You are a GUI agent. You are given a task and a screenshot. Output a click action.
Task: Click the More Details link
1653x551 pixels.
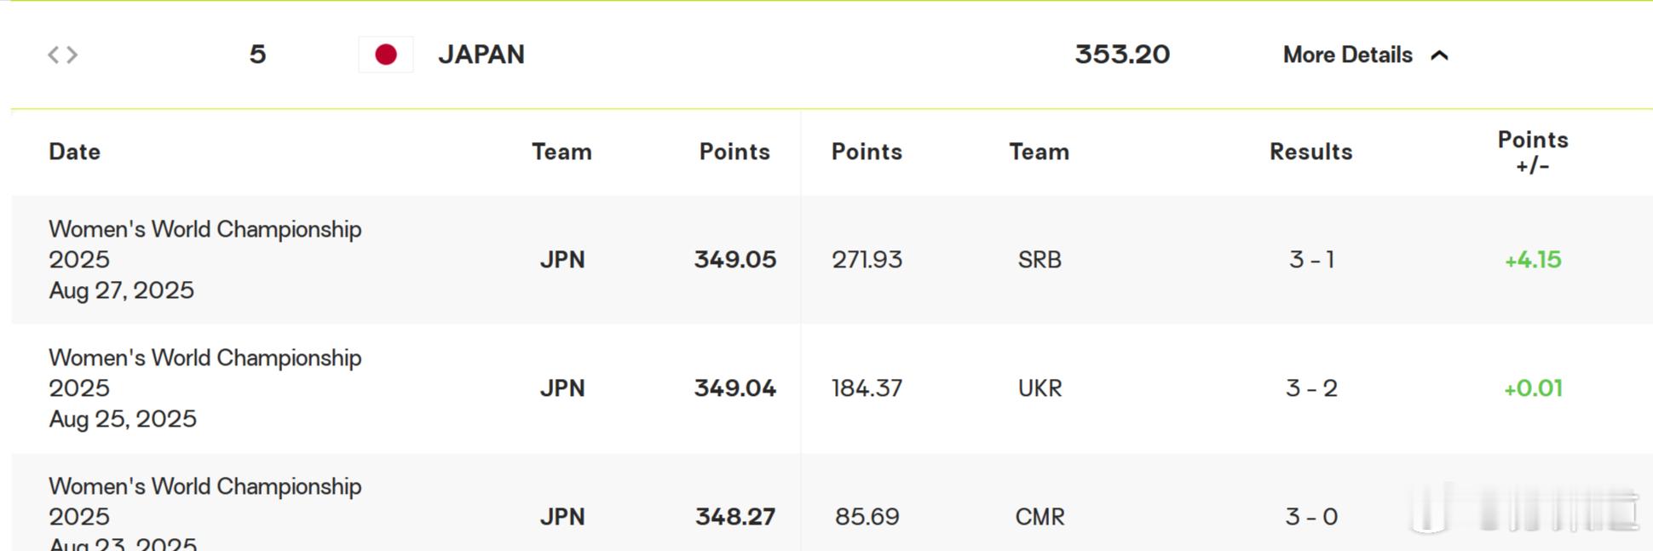point(1347,55)
